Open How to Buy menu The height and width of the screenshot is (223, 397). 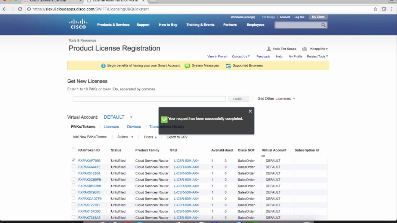[x=168, y=25]
